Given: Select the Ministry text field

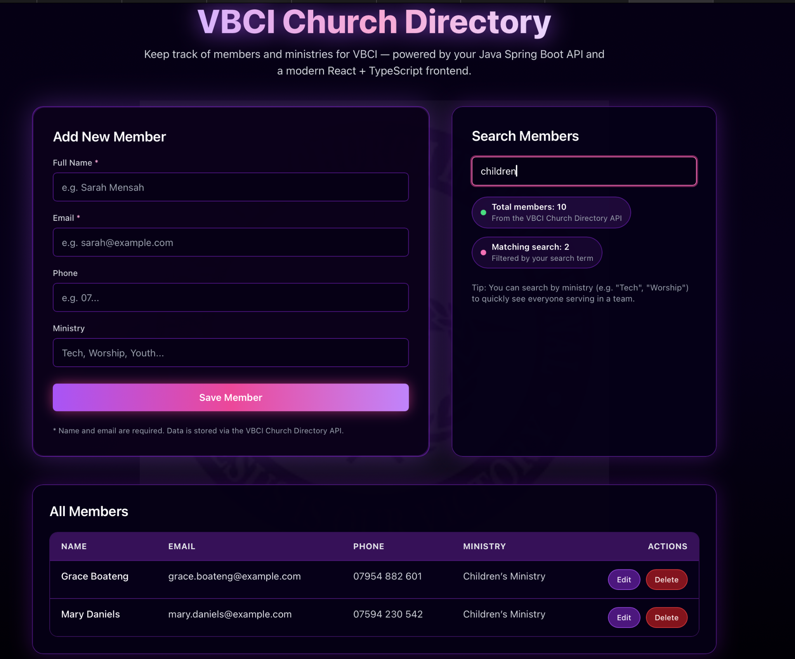Looking at the screenshot, I should 231,352.
